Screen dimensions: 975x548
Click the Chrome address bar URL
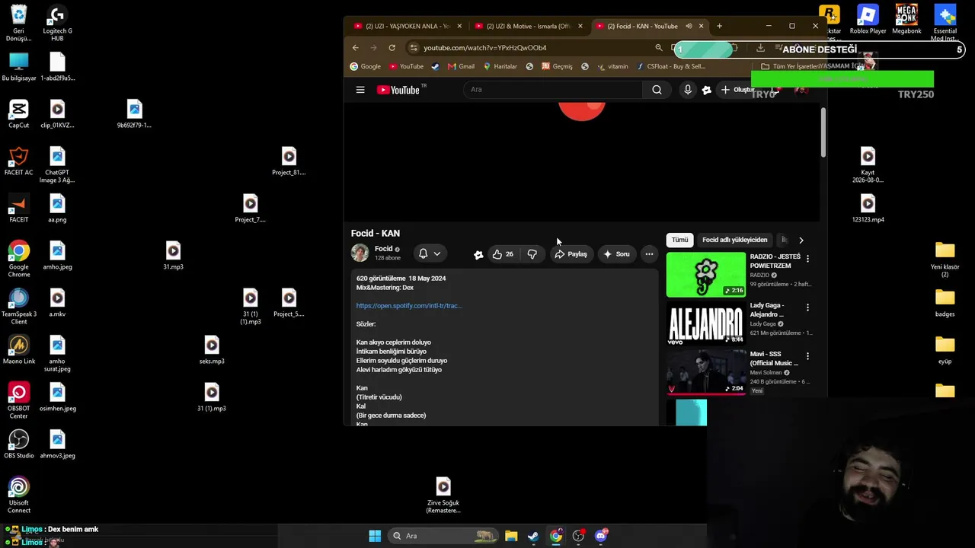pyautogui.click(x=485, y=47)
